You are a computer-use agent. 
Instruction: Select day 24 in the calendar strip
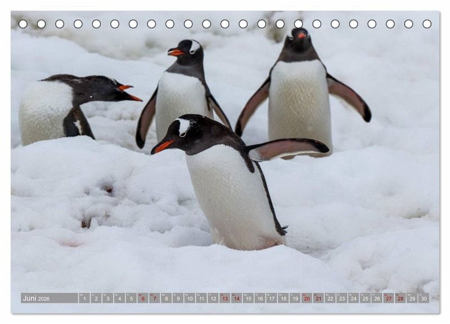tap(354, 298)
